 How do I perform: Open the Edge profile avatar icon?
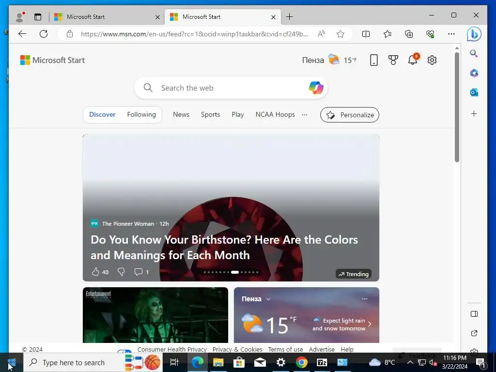[20, 17]
